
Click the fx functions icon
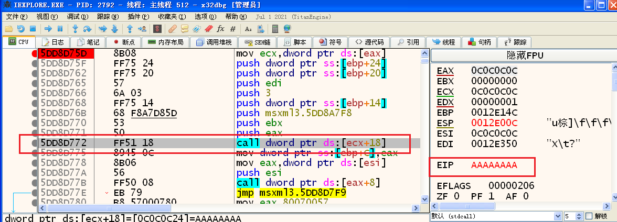click(220, 29)
